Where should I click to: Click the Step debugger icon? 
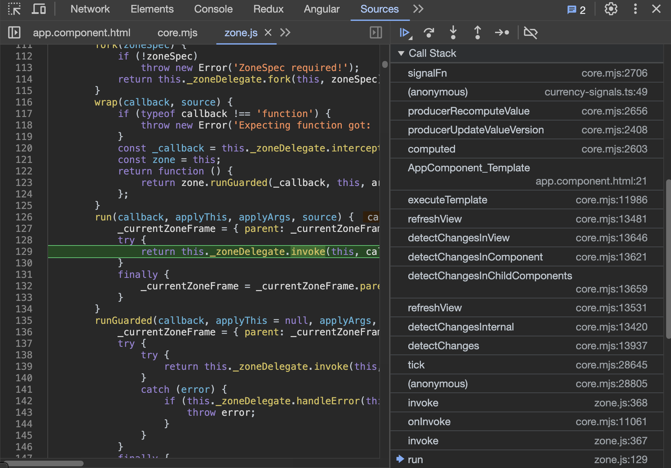coord(502,33)
